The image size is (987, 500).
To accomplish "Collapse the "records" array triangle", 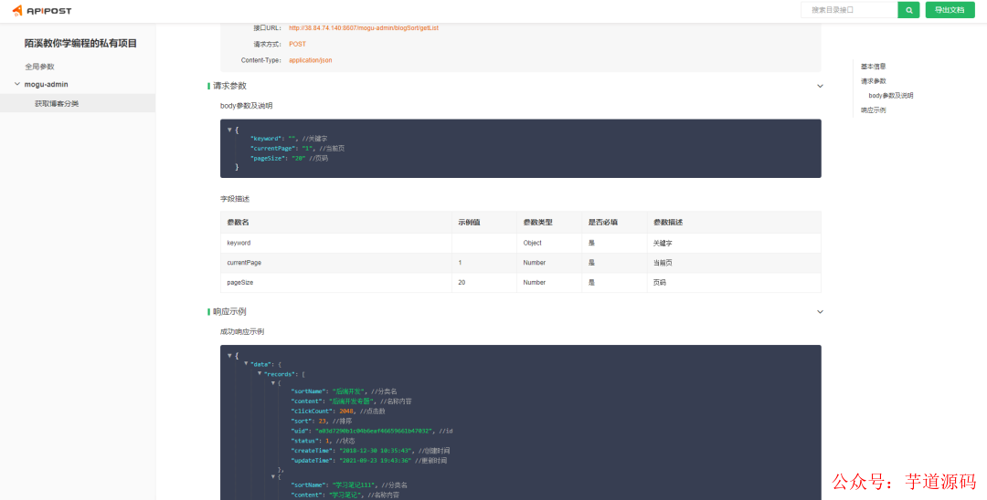I will [x=260, y=373].
